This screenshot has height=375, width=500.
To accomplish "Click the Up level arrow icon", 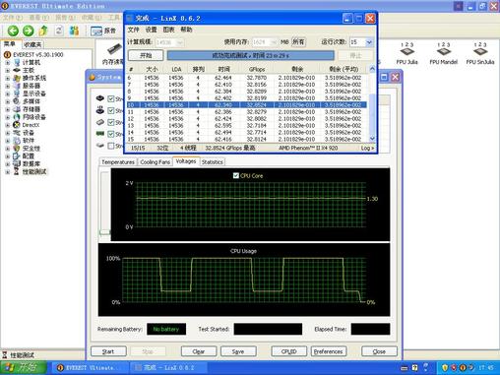I will [43, 31].
